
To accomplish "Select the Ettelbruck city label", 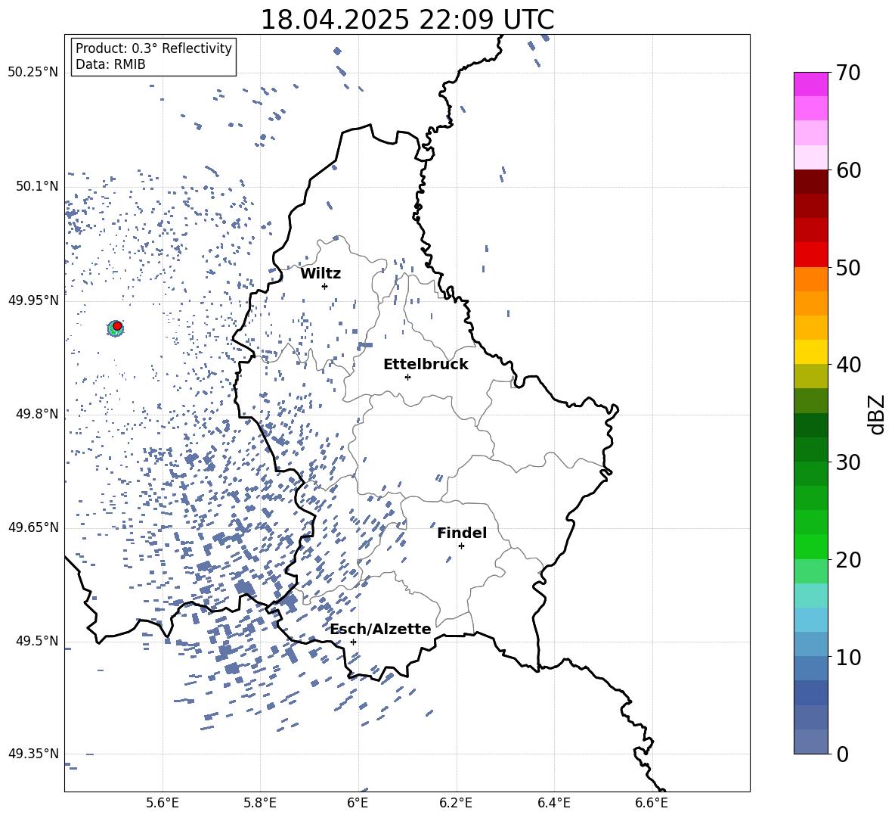I will 426,365.
